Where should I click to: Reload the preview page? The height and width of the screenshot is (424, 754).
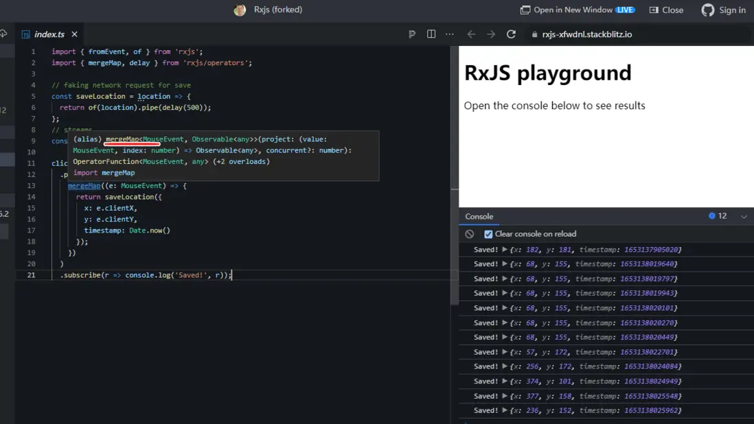click(x=511, y=34)
